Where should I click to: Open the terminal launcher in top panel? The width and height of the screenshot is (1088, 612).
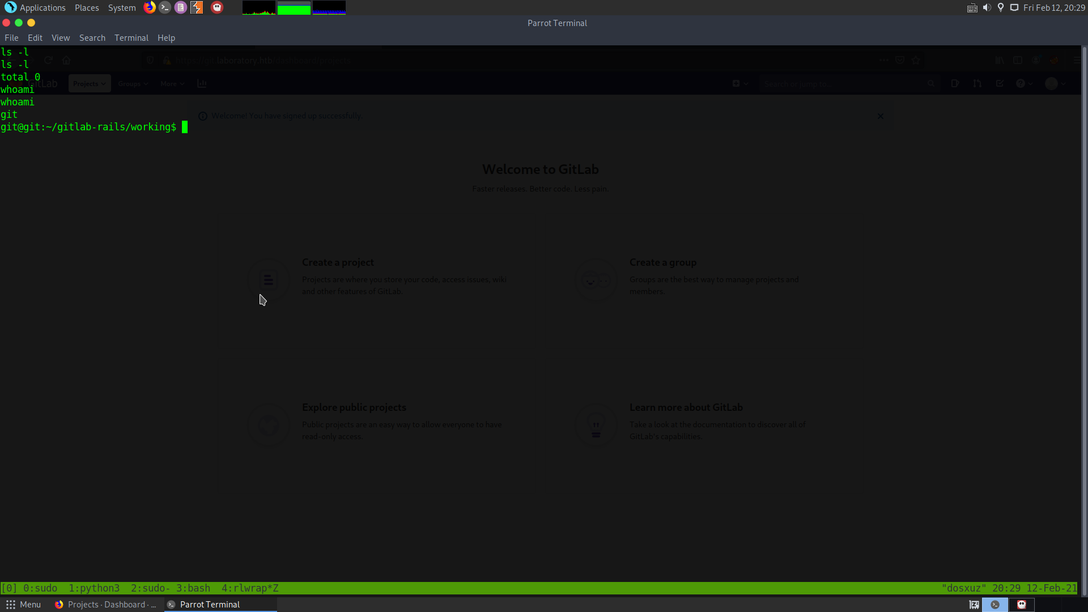click(165, 7)
